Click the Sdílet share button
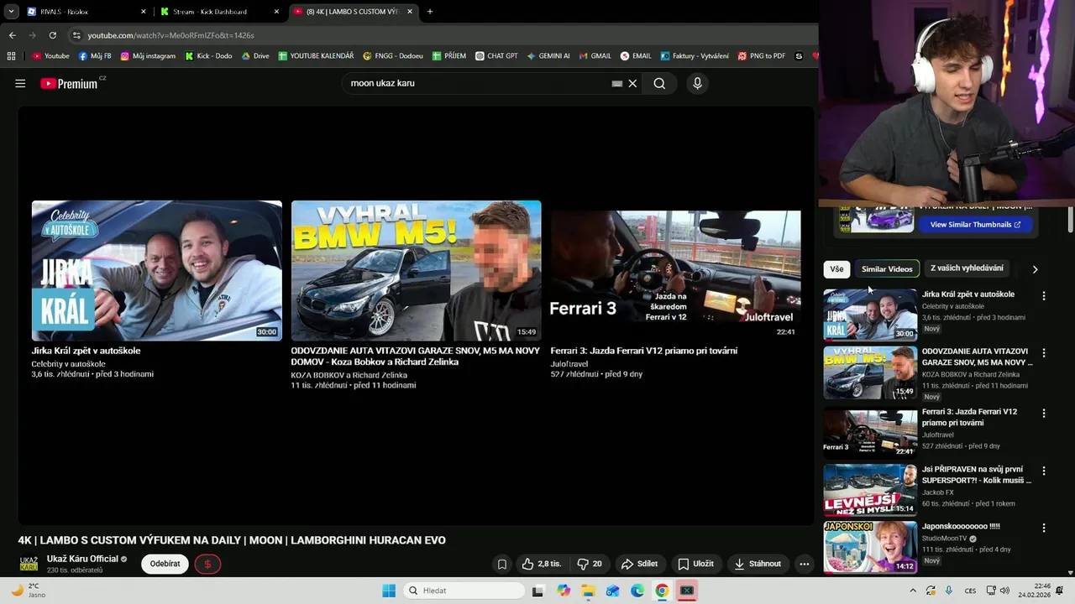The height and width of the screenshot is (604, 1075). coord(640,564)
